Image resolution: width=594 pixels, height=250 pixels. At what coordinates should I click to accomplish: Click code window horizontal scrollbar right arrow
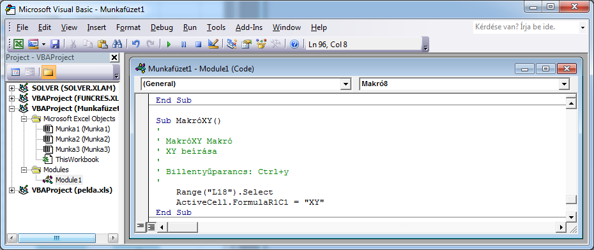tap(561, 227)
